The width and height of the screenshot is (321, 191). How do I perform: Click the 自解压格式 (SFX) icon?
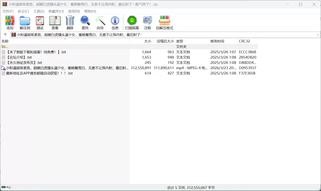point(165,22)
